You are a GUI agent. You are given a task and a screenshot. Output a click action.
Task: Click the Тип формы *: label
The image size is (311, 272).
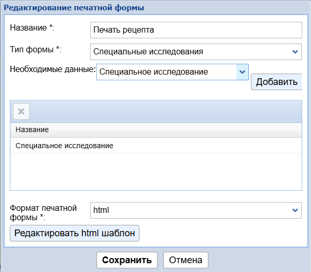[35, 50]
